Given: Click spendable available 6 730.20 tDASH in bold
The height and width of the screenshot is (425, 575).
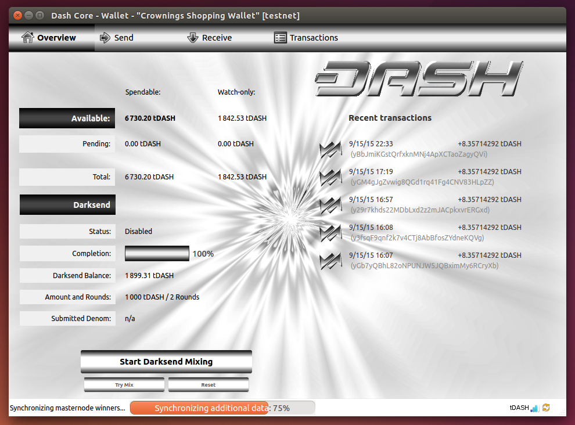Looking at the screenshot, I should [150, 118].
